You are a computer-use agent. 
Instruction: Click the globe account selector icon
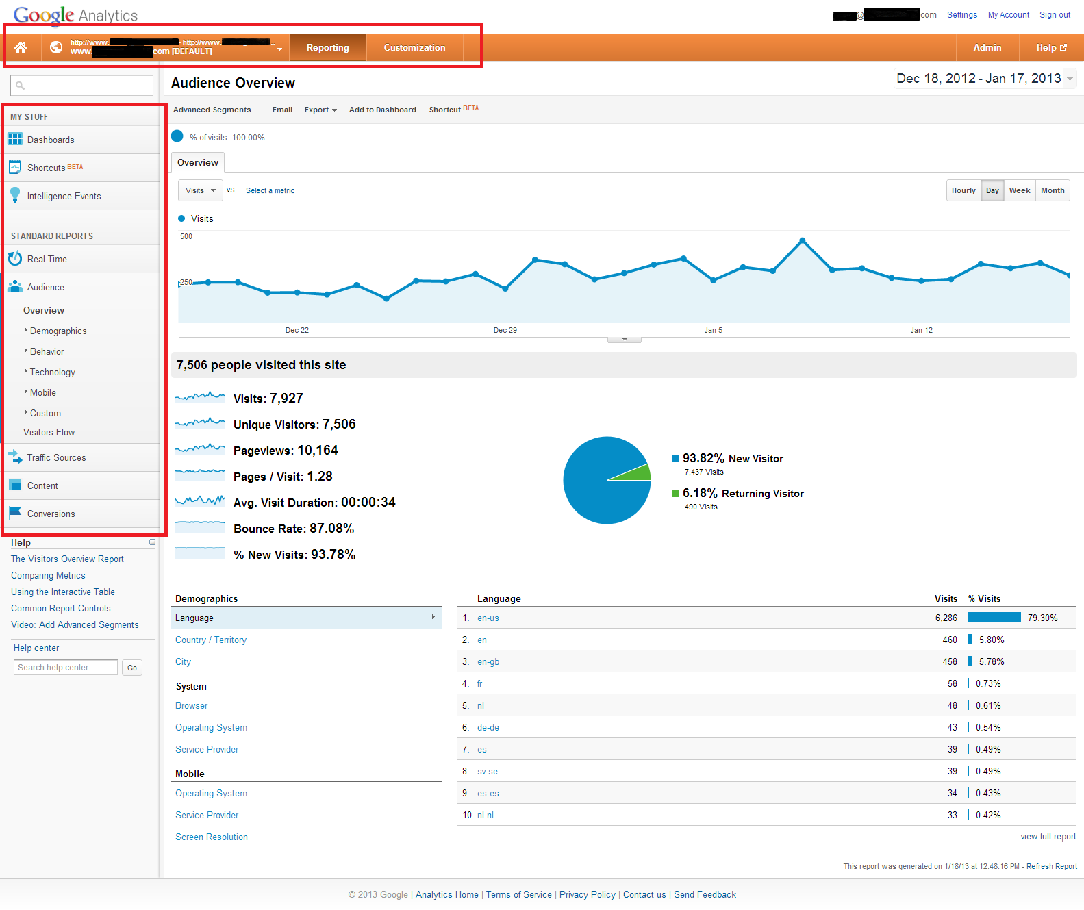[56, 47]
